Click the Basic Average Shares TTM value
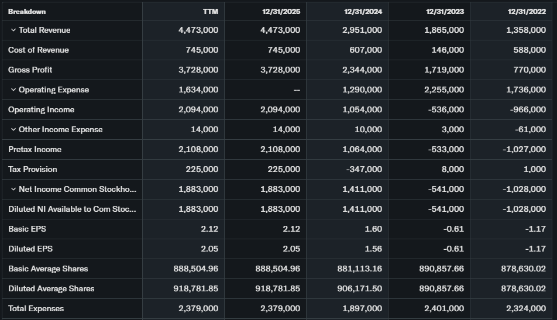The height and width of the screenshot is (320, 557). tap(196, 269)
